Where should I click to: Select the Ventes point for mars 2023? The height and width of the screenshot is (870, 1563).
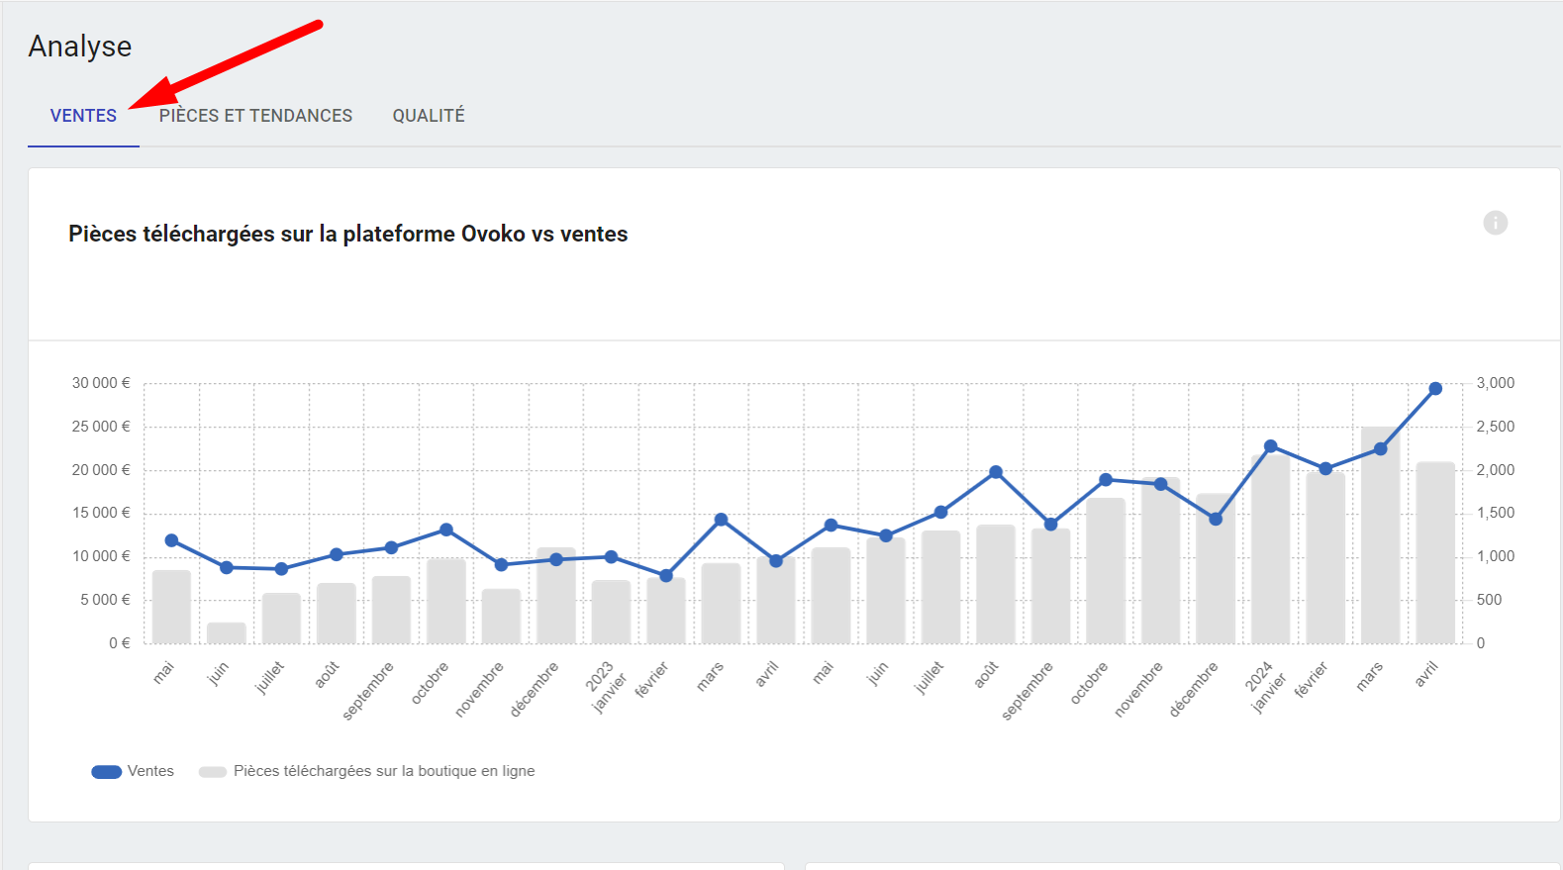click(x=722, y=520)
